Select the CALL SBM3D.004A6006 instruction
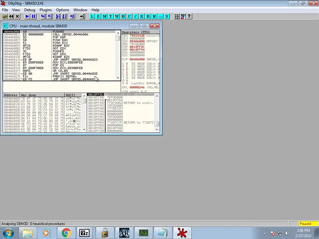Viewport: 319px width, 239px height. tap(70, 34)
